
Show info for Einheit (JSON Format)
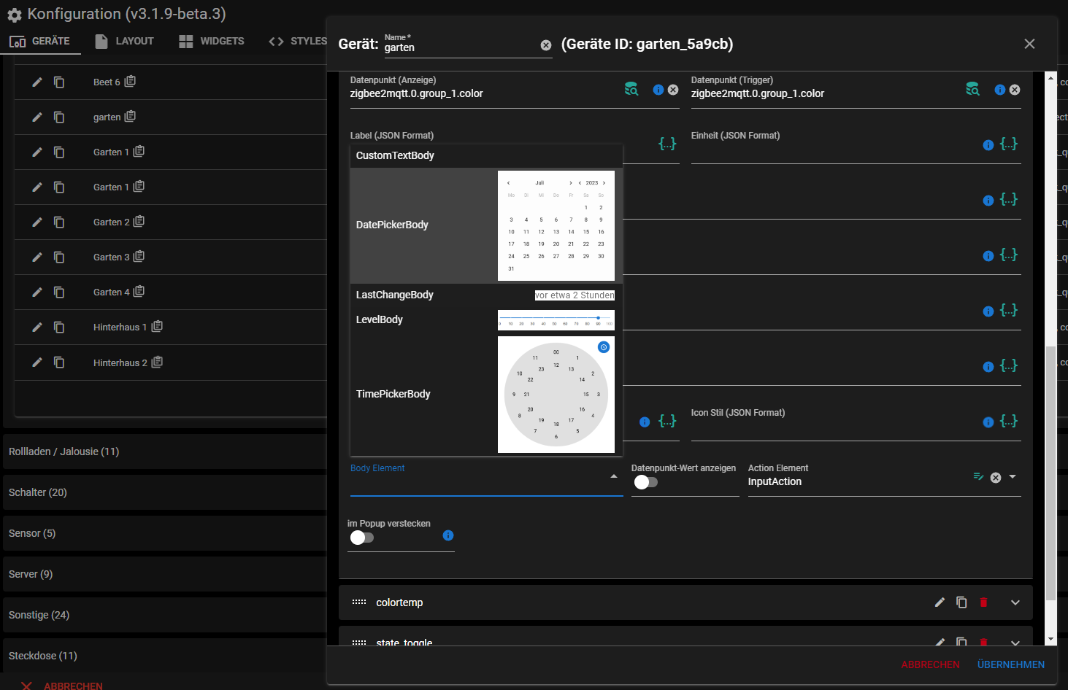point(988,145)
